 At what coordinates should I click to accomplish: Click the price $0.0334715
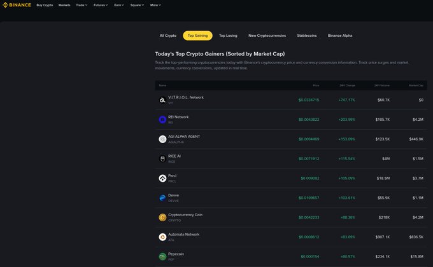pos(309,100)
